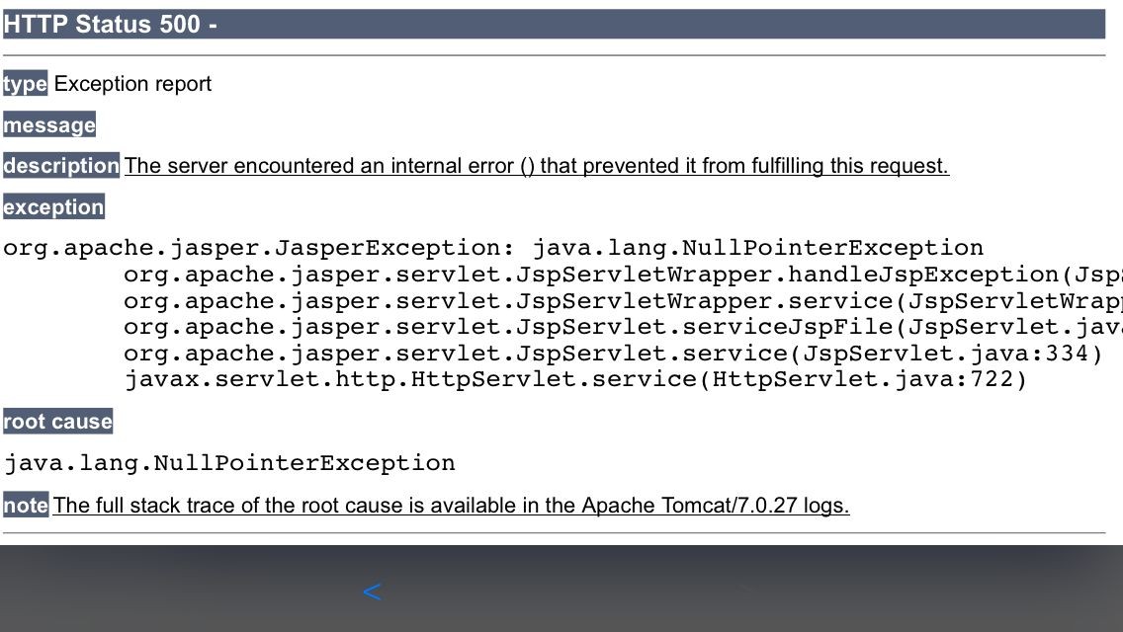Click the 'description' label
The width and height of the screenshot is (1123, 632).
[60, 166]
